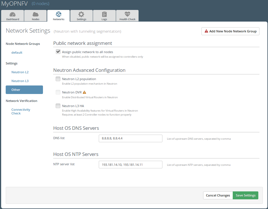The width and height of the screenshot is (268, 209).
Task: Click the Settings gear icon
Action: [x=81, y=14]
